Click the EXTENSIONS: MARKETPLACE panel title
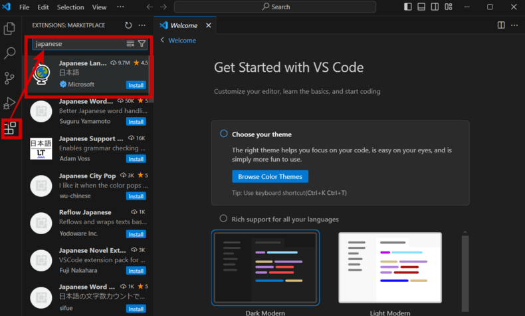The image size is (525, 316). tap(68, 25)
